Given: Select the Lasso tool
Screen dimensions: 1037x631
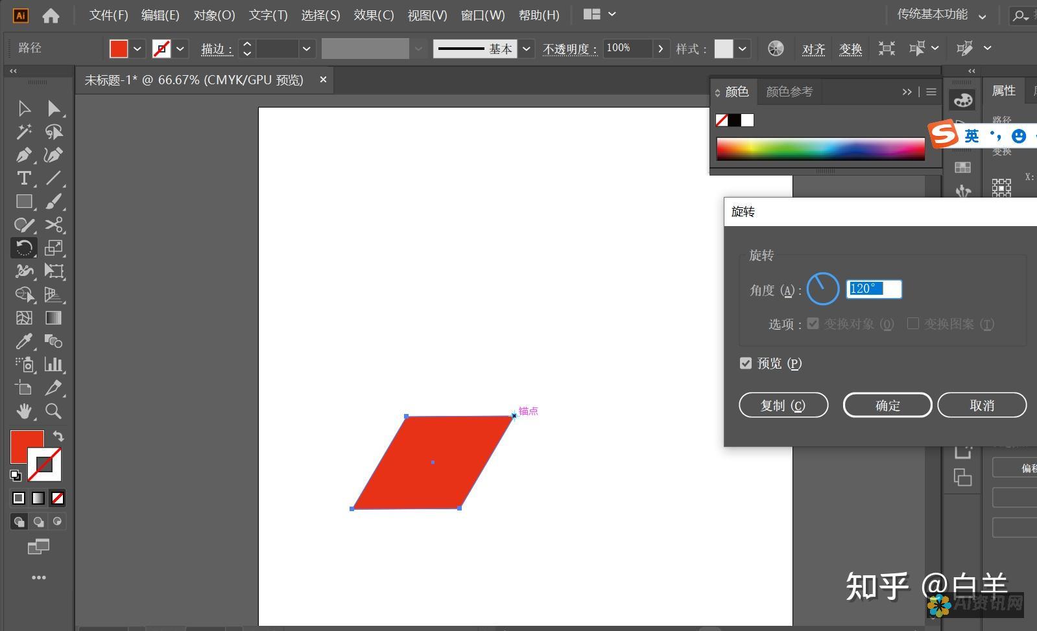Looking at the screenshot, I should (54, 132).
